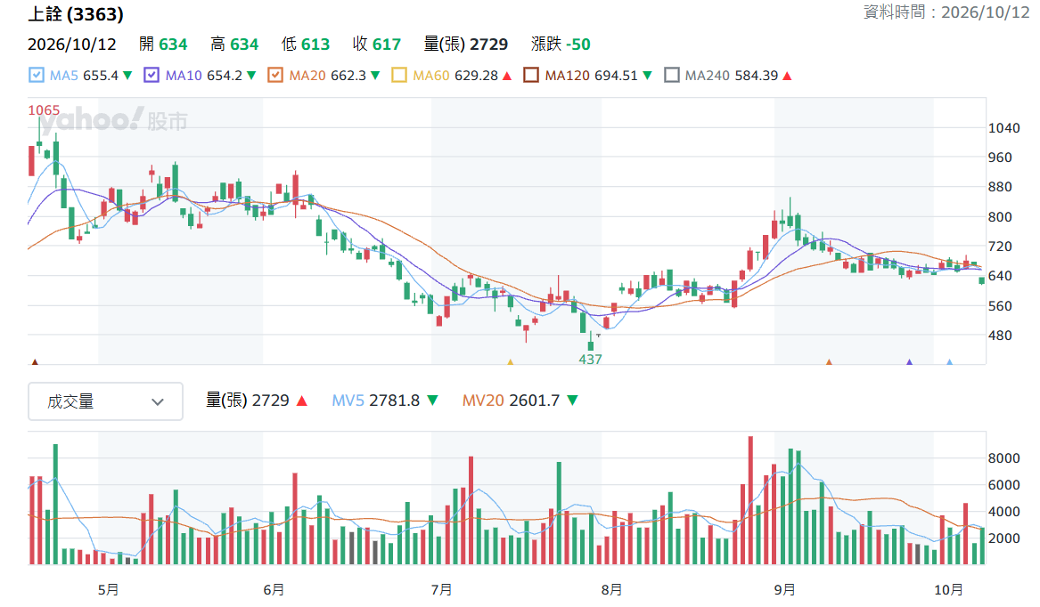This screenshot has height=607, width=1040.
Task: Uncheck the MA5 moving average checkbox
Action: (37, 76)
